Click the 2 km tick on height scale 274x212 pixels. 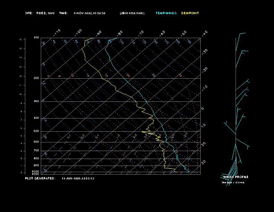click(21, 158)
